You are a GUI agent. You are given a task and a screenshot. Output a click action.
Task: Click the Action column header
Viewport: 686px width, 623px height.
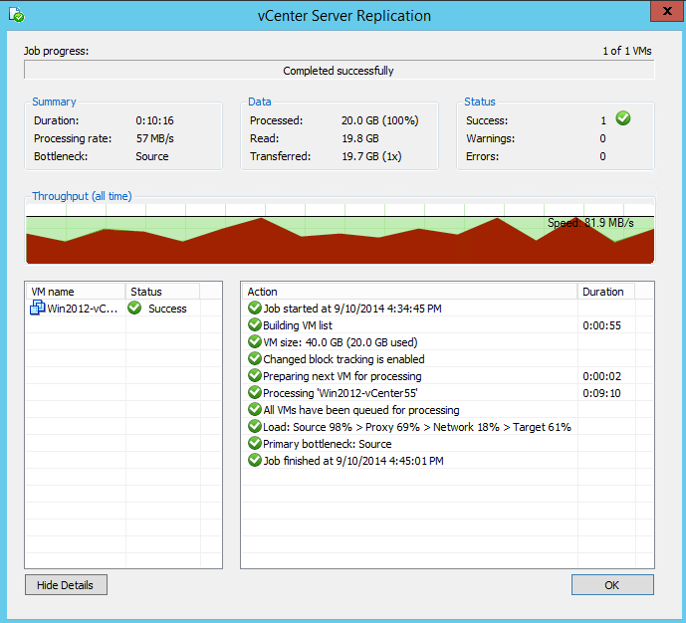(410, 292)
